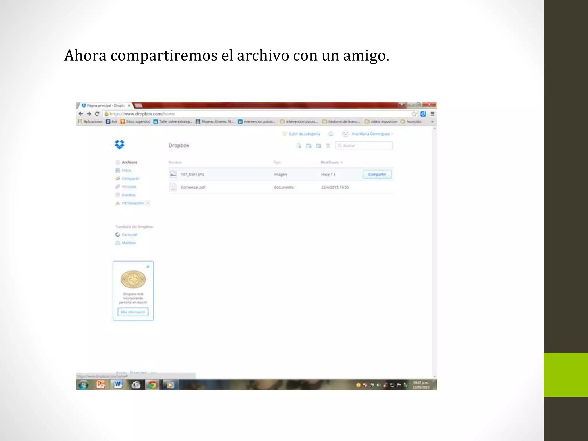
Task: Click the new folder icon
Action: coord(309,146)
